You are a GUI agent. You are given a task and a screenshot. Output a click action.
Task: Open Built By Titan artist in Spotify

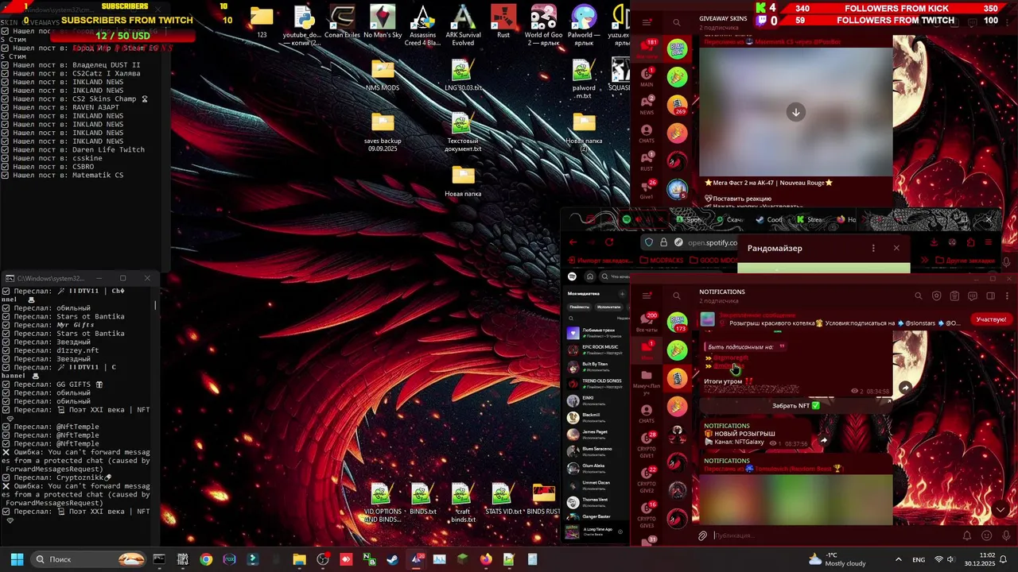(598, 367)
